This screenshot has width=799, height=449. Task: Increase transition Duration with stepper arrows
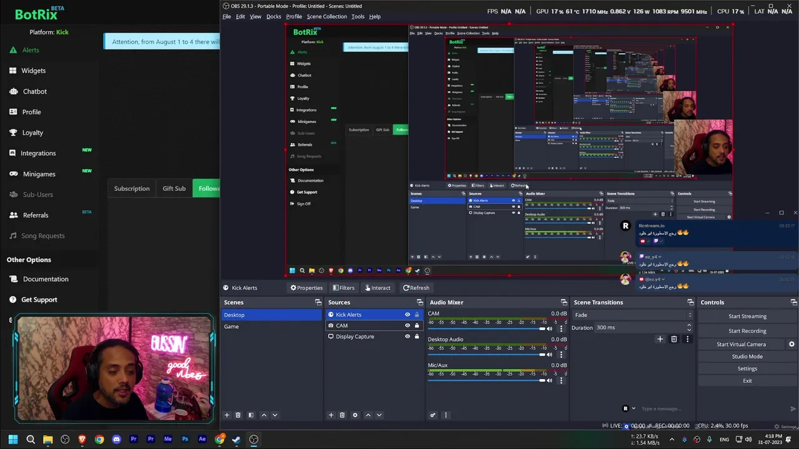pos(689,326)
